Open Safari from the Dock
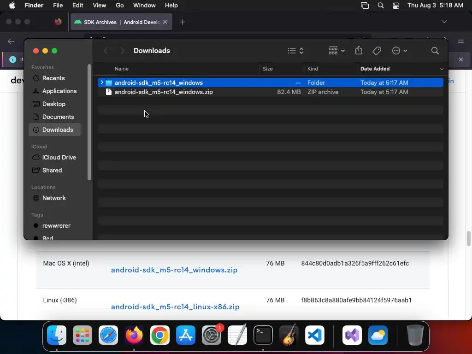The image size is (472, 354). coord(108,335)
